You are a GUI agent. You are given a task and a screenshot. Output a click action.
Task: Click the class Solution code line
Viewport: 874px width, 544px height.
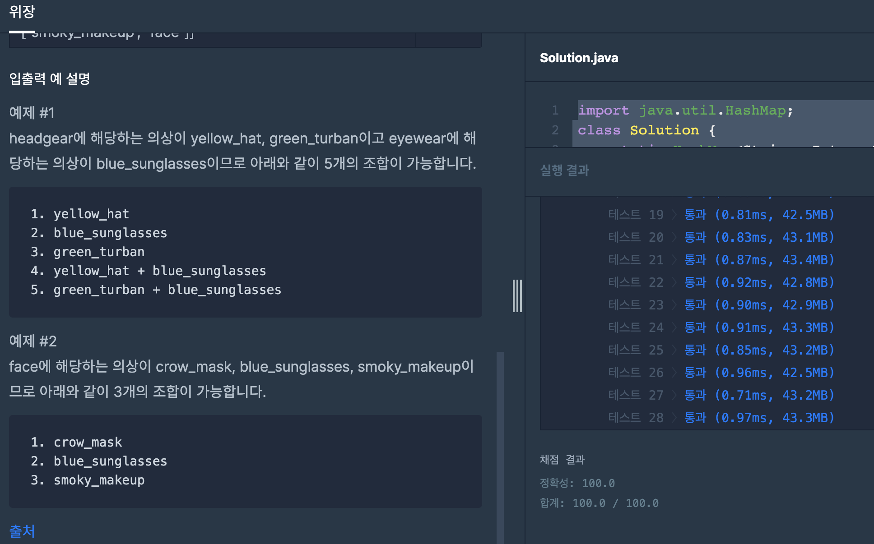pyautogui.click(x=646, y=130)
